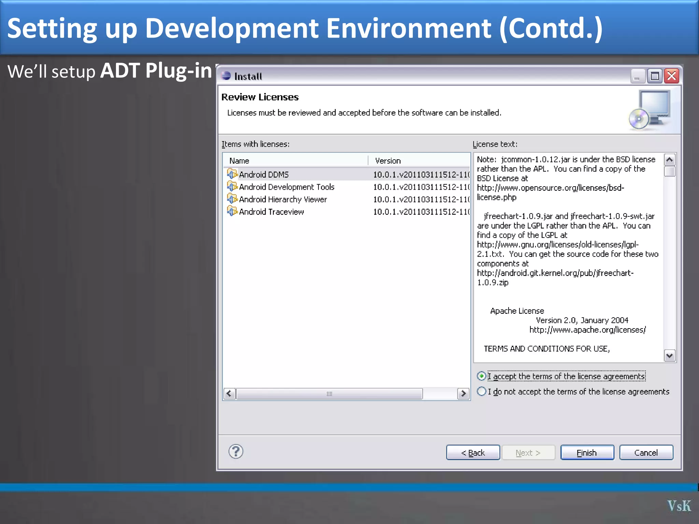
Task: Click the version value of Android DDMS
Action: click(422, 175)
